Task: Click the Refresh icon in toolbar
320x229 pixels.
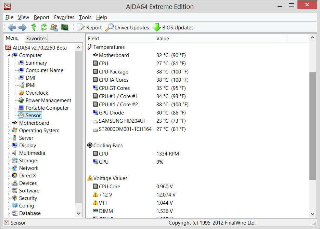Action: (x=44, y=28)
